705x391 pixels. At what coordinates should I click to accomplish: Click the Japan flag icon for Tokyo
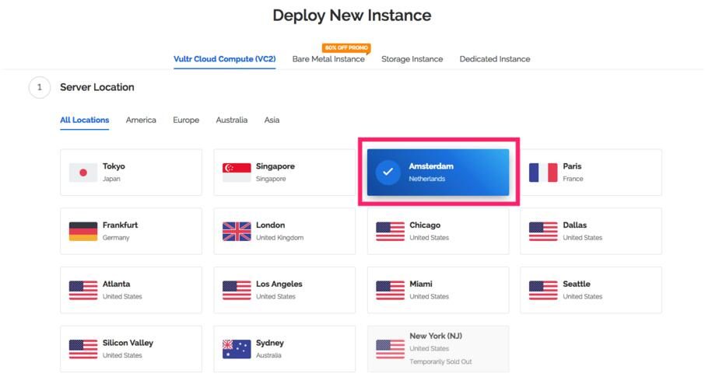coord(83,173)
